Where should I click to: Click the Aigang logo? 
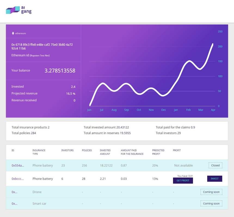coord(18,10)
